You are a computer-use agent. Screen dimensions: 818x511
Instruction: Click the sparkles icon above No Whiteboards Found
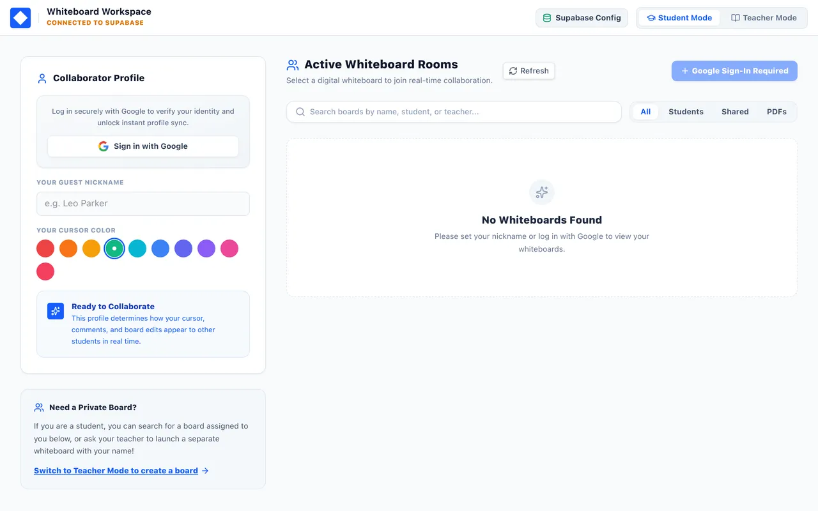point(542,192)
